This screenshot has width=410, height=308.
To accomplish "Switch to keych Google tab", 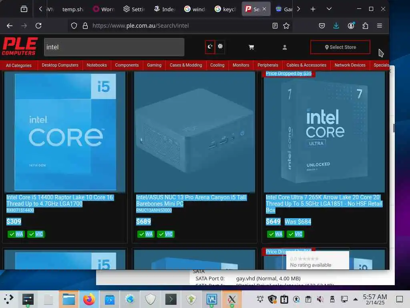I will (225, 9).
